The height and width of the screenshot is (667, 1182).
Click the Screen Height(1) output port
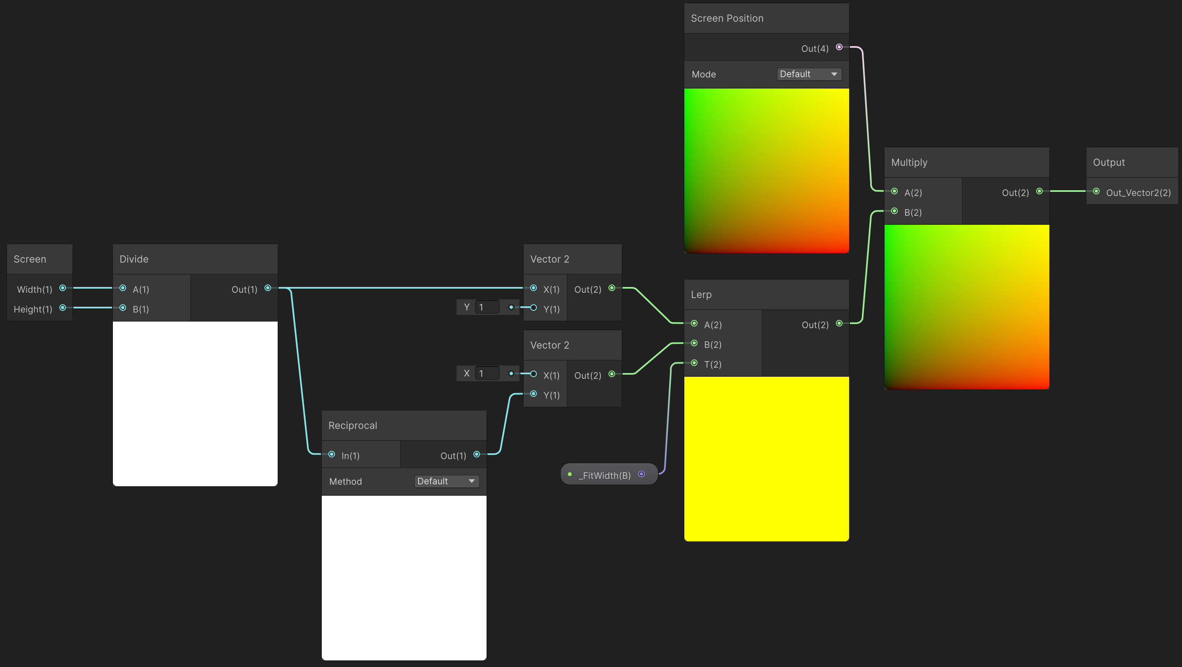63,308
